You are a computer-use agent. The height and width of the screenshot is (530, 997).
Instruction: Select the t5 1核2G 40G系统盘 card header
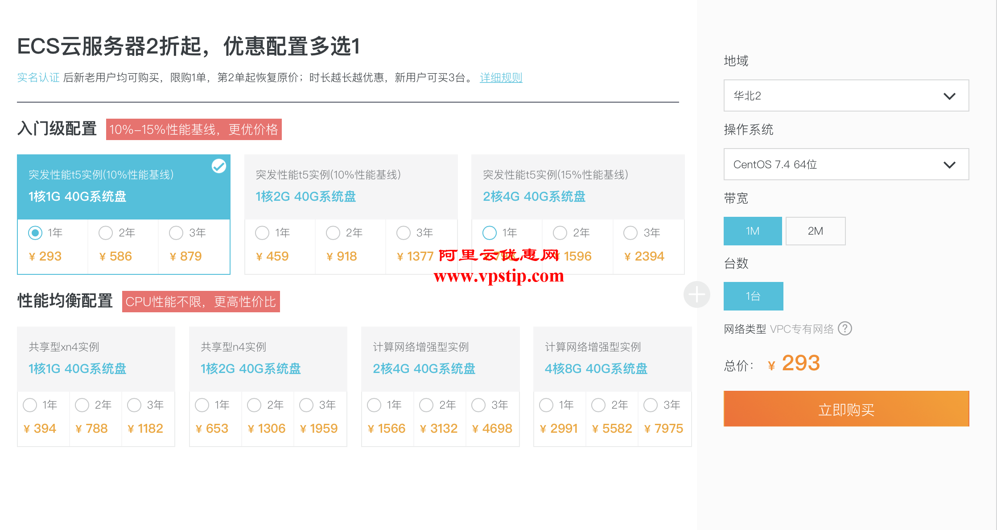(351, 187)
